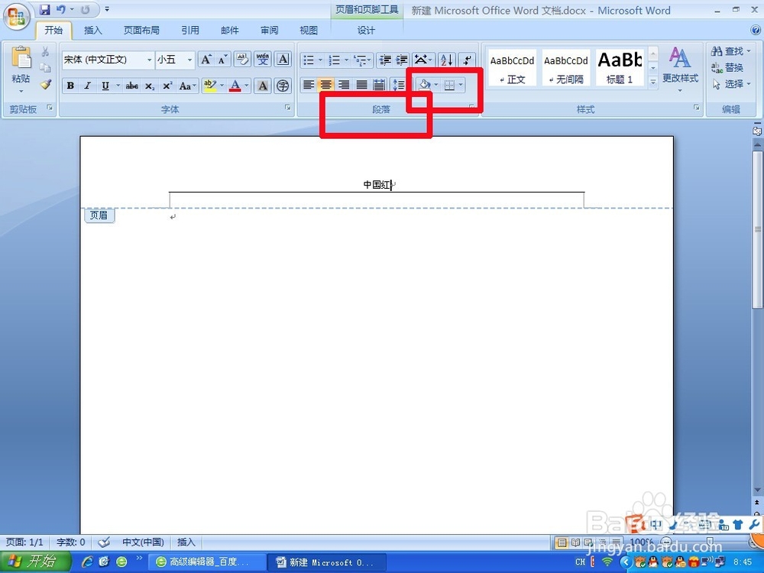764x573 pixels.
Task: Click the Undo arrow in quick access toolbar
Action: (x=60, y=9)
